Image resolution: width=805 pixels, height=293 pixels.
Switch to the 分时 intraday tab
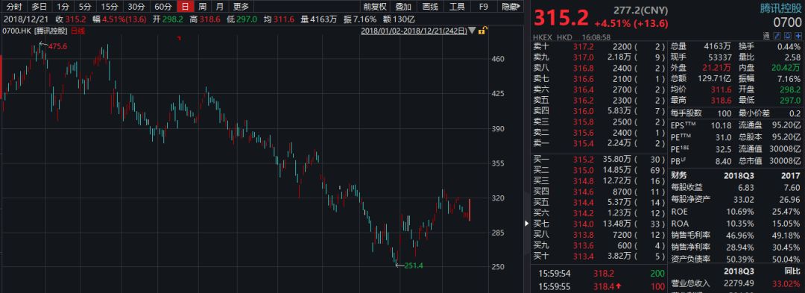coord(14,7)
